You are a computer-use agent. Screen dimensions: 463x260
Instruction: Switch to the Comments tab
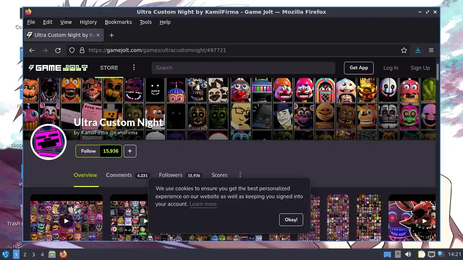click(x=127, y=175)
